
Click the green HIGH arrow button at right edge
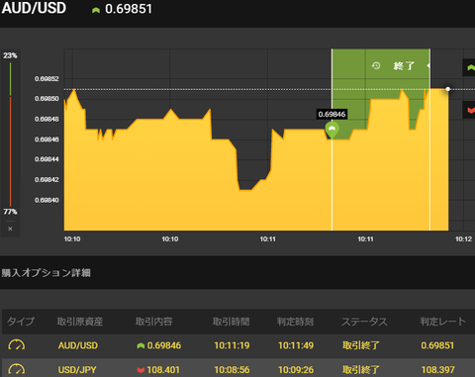point(470,67)
